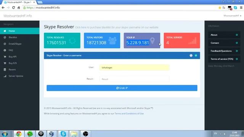Open the MostwantedHF account dropdown

232,16
